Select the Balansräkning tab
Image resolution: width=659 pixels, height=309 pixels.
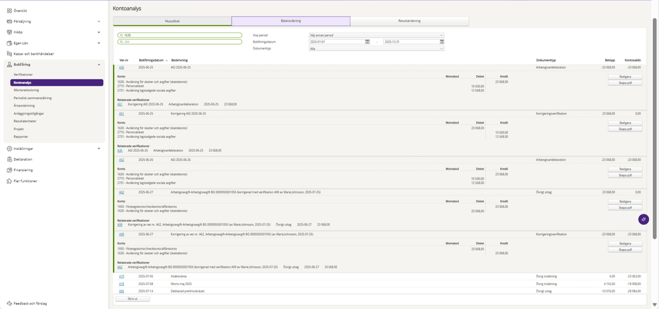pos(291,21)
